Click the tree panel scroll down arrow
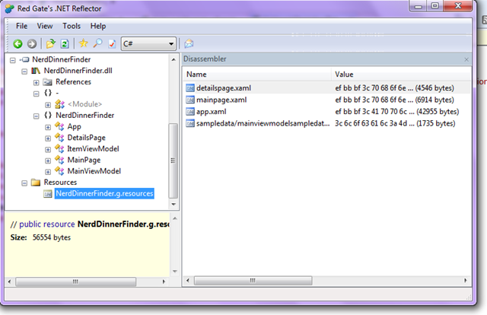The image size is (487, 315). pyautogui.click(x=173, y=205)
